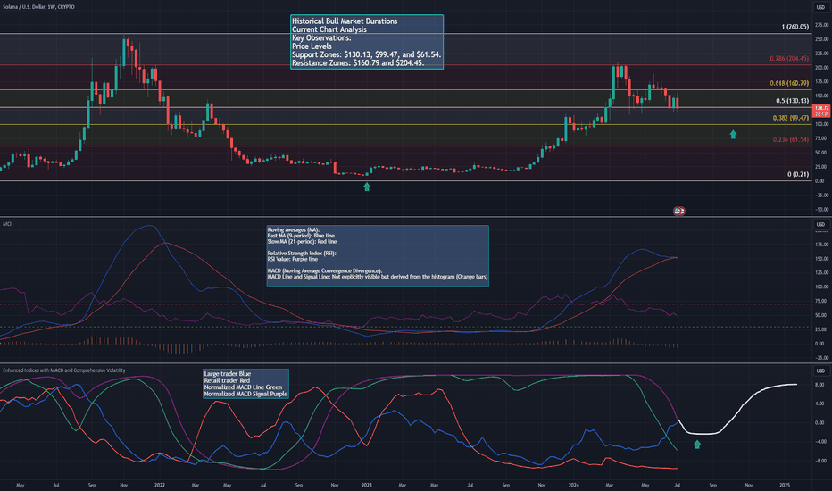Screen dimensions: 832x491
Task: Open the USD currency selector on the main price pane
Action: pyautogui.click(x=820, y=7)
